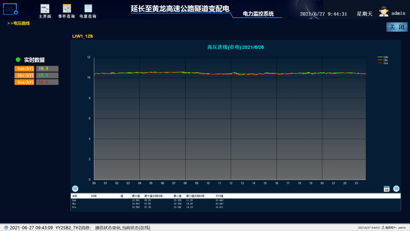
Task: Click average value 10.447 cell
Action: click(219, 204)
